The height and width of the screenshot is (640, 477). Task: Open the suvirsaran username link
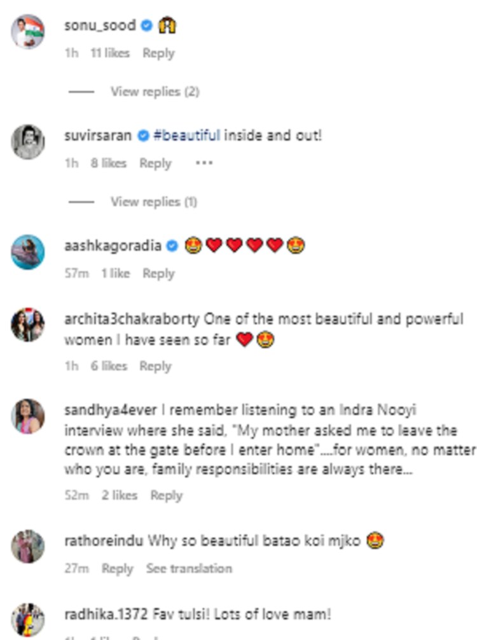click(x=98, y=136)
